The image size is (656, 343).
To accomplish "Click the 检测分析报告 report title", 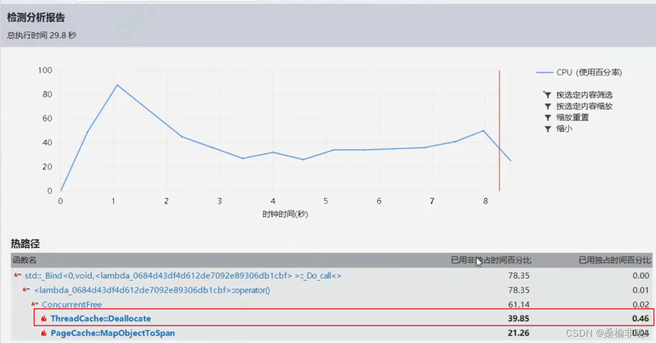I will click(36, 18).
